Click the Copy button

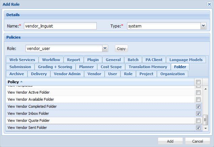click(121, 49)
